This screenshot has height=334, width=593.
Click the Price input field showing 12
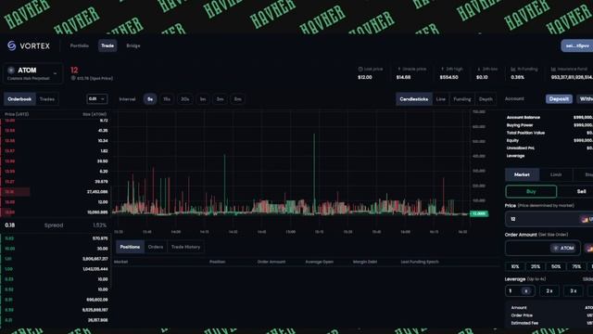click(549, 219)
